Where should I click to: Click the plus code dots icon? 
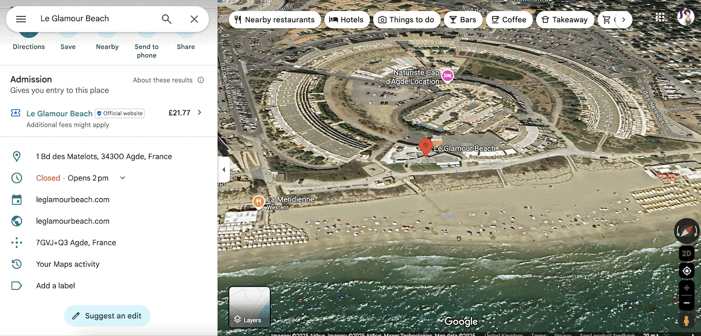click(x=17, y=243)
